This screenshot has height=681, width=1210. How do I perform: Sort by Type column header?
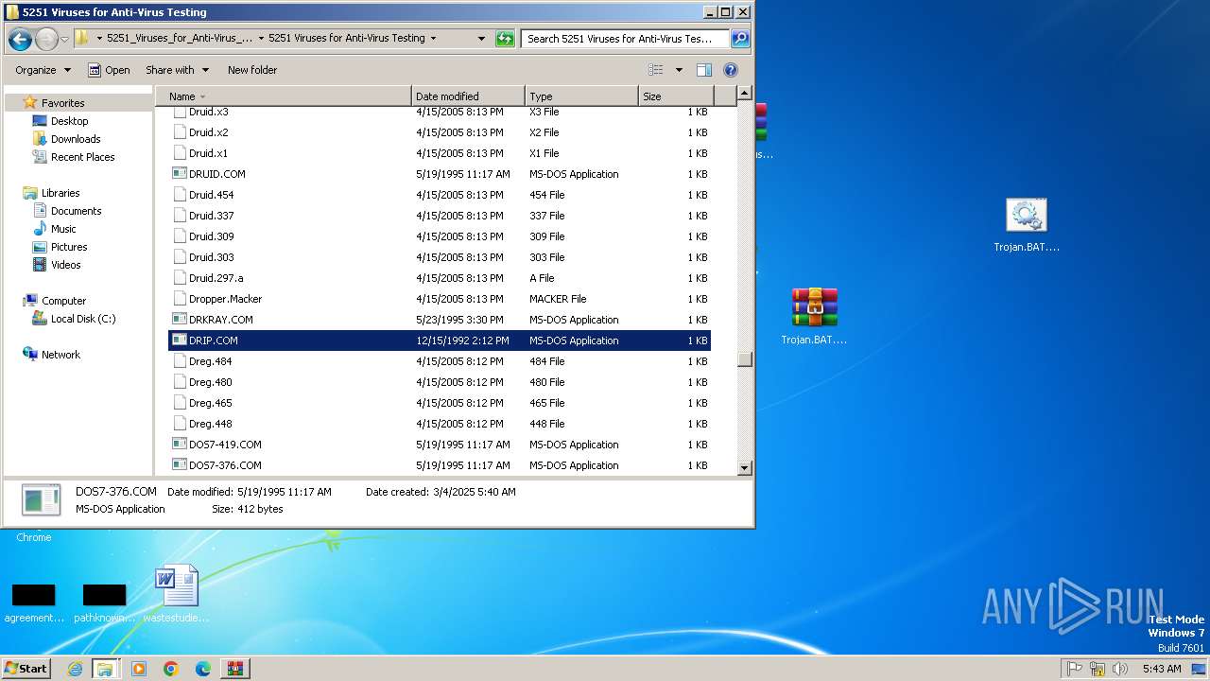(581, 96)
